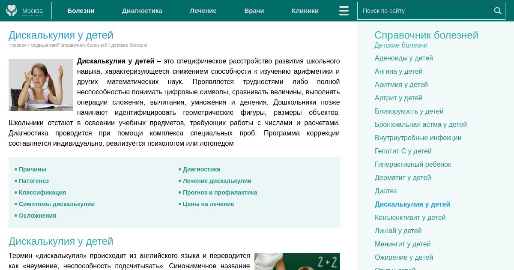This screenshot has width=514, height=270.
Task: Jump to Диагностика contents link
Action: click(x=201, y=169)
